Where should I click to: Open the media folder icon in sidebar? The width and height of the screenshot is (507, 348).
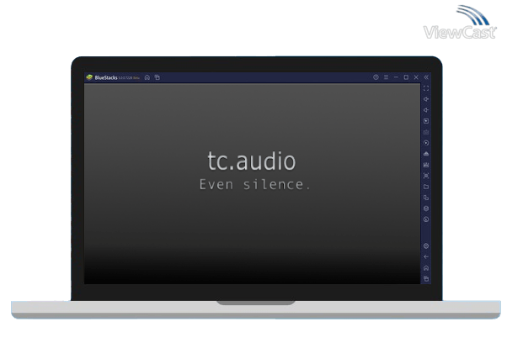(426, 187)
